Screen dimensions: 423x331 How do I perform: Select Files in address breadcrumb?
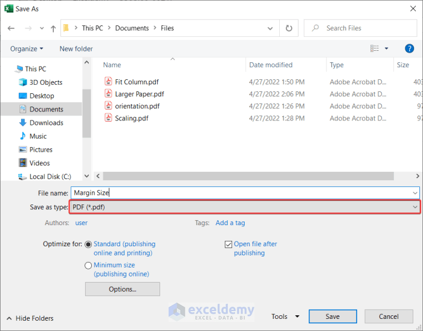167,28
